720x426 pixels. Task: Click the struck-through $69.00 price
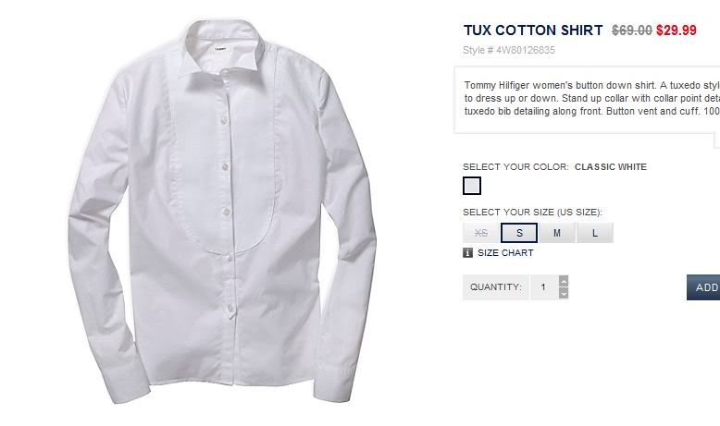(632, 30)
